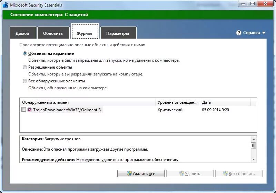The width and height of the screenshot is (276, 193).
Task: Select the Объекты на карантине radio button
Action: coord(25,53)
